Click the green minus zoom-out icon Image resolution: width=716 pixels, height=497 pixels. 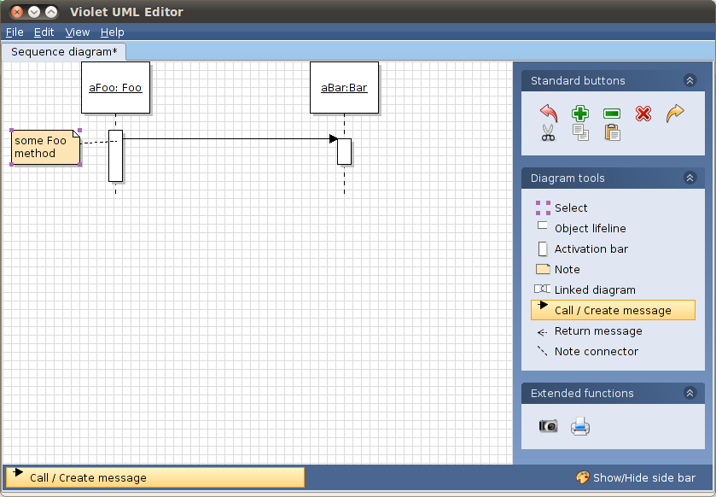pos(612,114)
